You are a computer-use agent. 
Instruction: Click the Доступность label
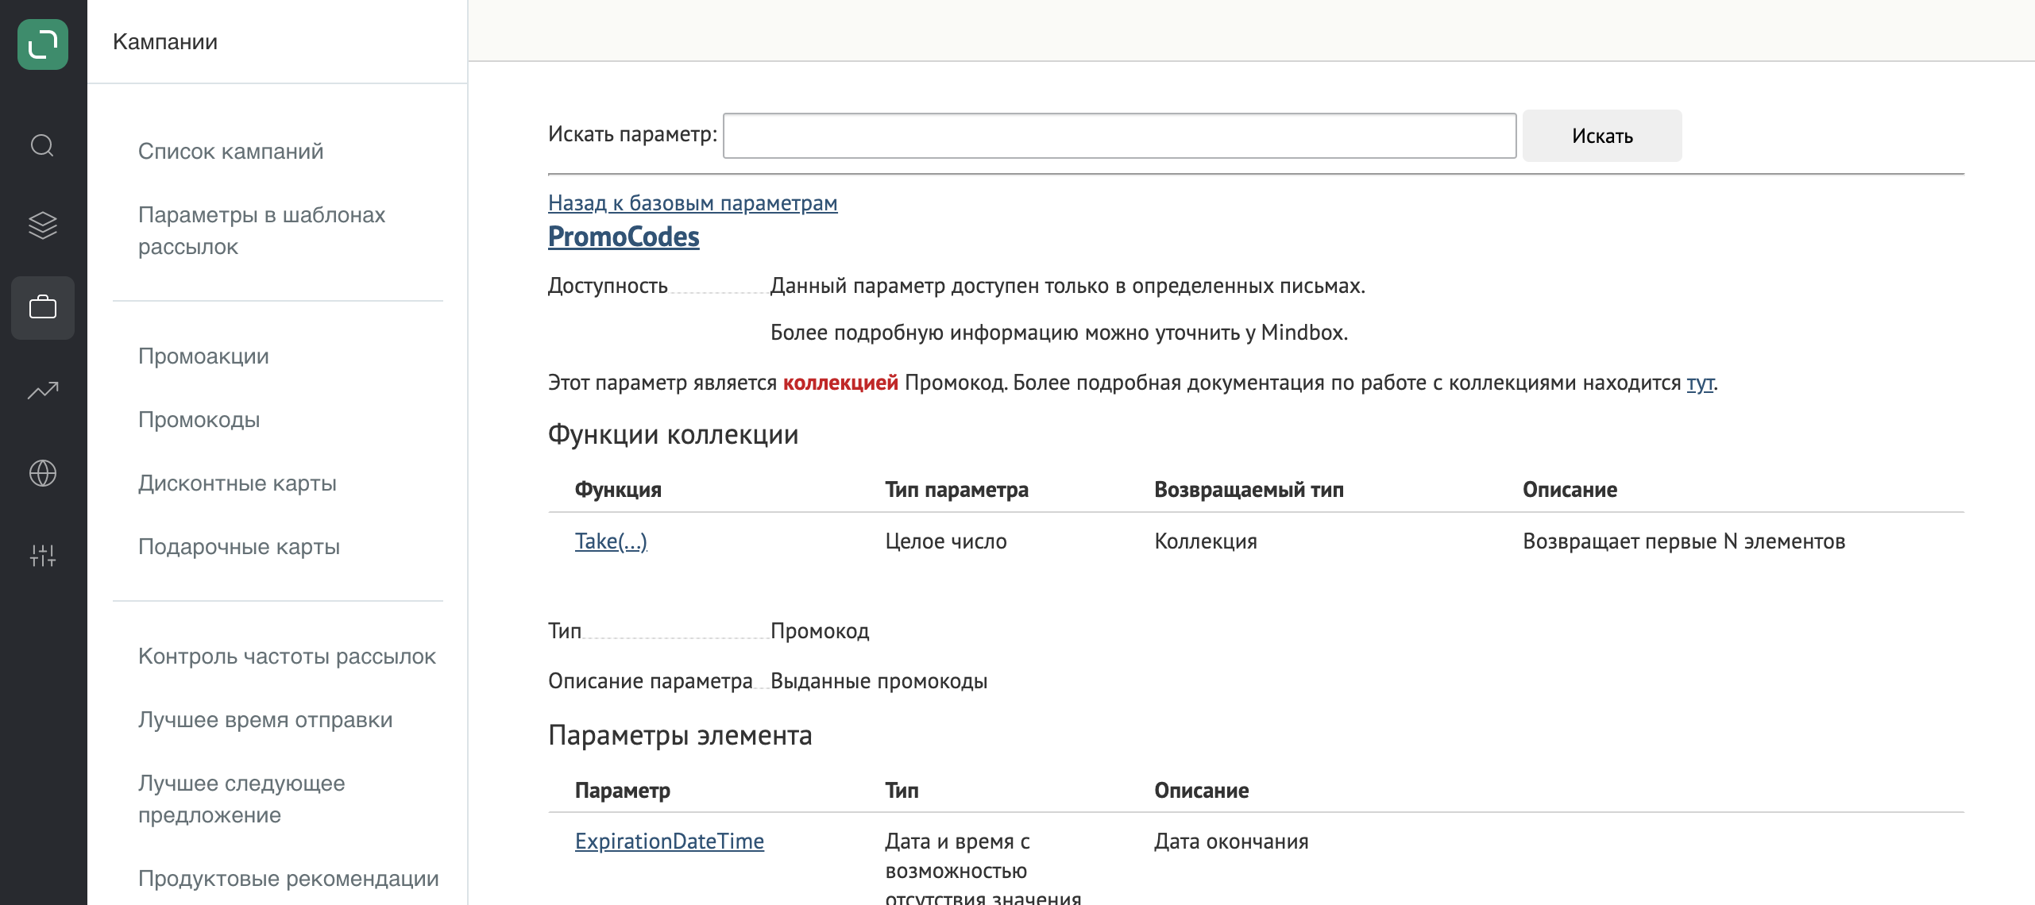point(608,286)
